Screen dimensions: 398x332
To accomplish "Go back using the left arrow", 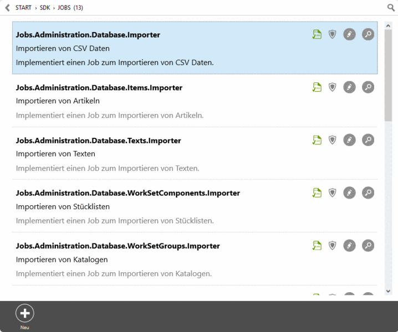I will click(8, 8).
